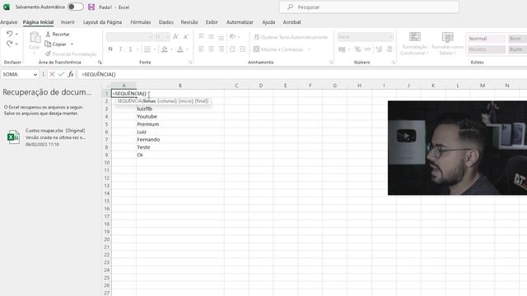
Task: Click Quebrar Texto Automaticamente button
Action: pyautogui.click(x=291, y=37)
